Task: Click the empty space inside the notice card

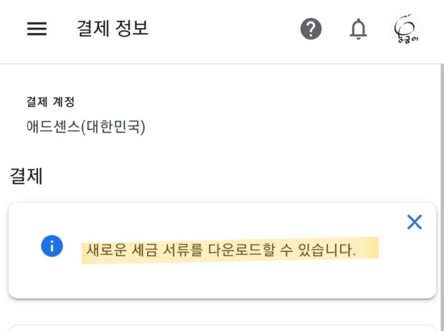Action: tap(222, 280)
